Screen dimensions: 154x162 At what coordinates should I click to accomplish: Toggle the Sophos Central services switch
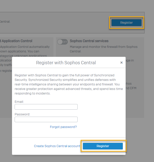click(62, 42)
